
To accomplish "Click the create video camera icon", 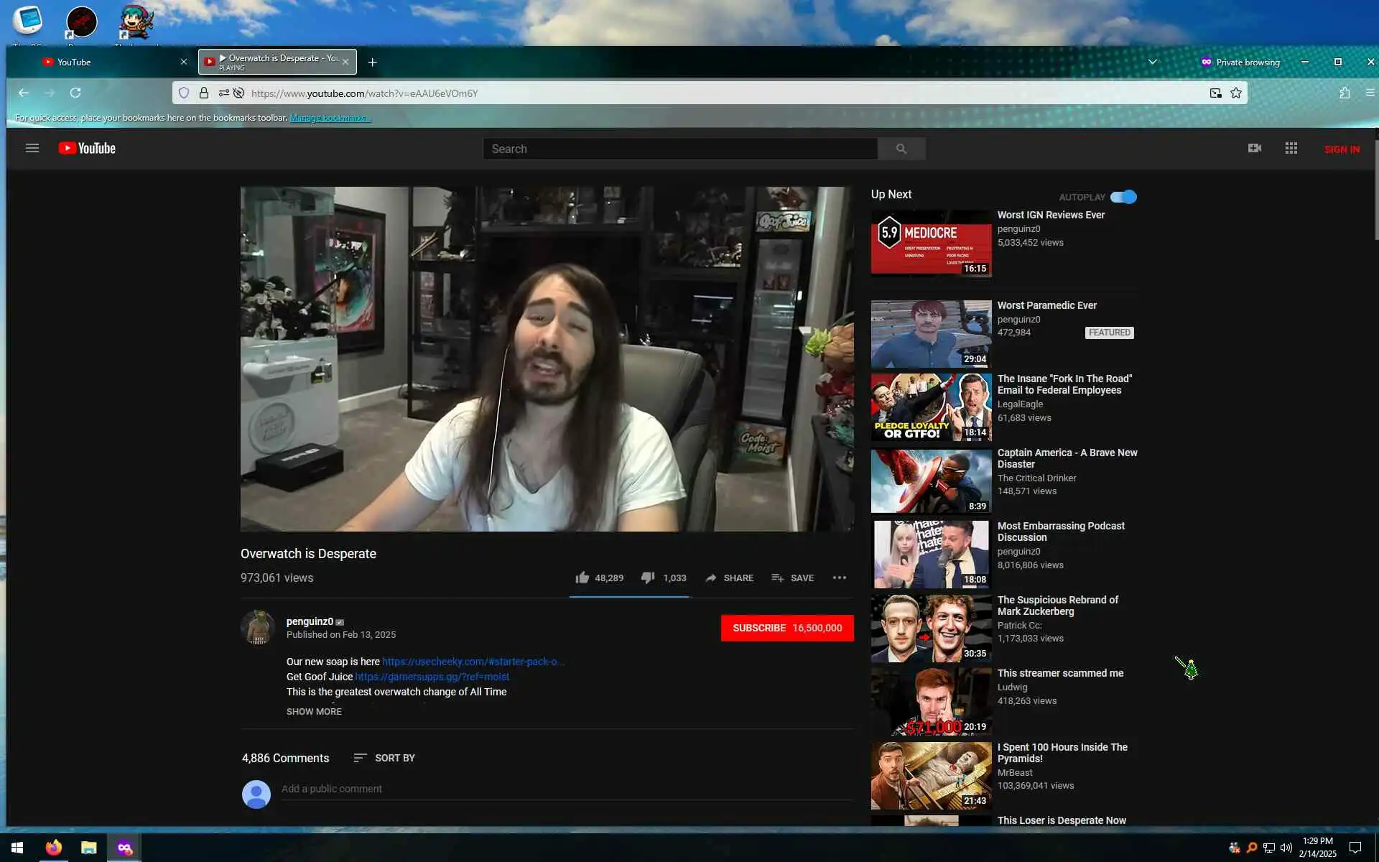I will 1254,148.
